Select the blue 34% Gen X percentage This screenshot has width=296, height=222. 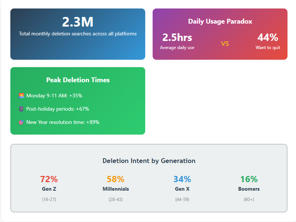tap(182, 179)
